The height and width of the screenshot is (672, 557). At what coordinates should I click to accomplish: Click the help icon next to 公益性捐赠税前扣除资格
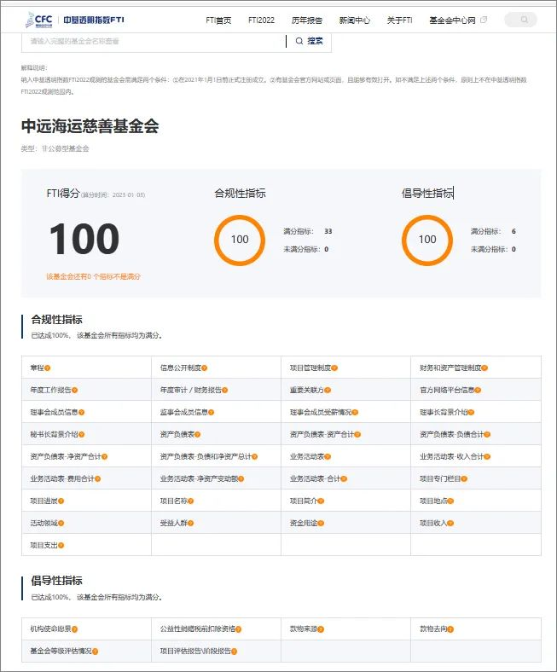(238, 629)
